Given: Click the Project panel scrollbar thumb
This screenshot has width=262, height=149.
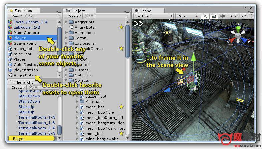Looking at the screenshot, I should pyautogui.click(x=127, y=41).
